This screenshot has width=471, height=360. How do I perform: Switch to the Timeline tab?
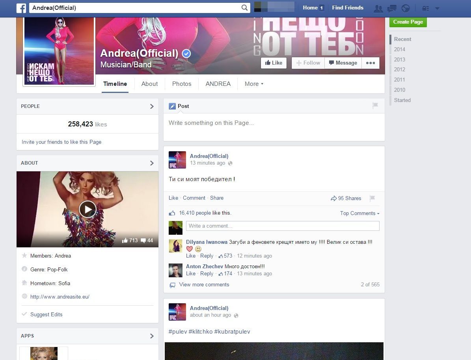tap(115, 84)
